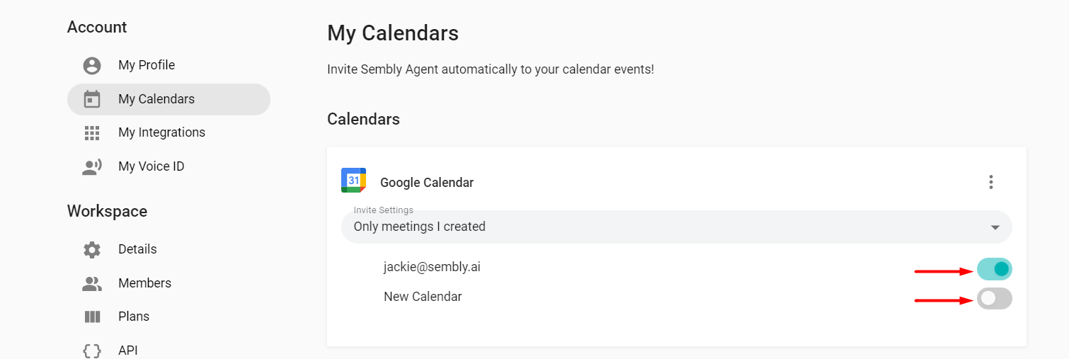The image size is (1069, 359).
Task: Open the Plans workspace section
Action: click(x=134, y=317)
